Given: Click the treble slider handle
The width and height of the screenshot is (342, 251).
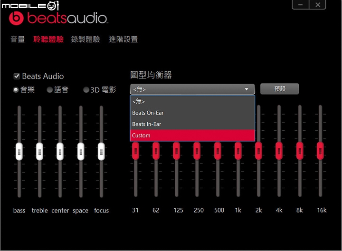Looking at the screenshot, I should 40,152.
